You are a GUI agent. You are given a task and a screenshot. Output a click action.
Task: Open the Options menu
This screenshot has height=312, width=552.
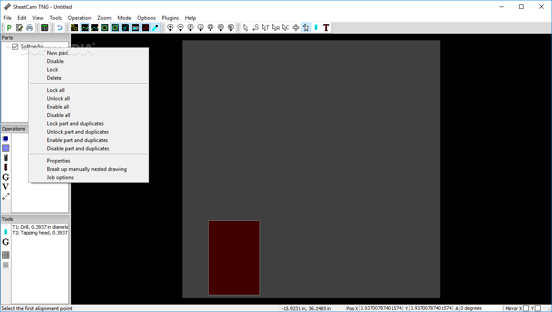(x=146, y=18)
